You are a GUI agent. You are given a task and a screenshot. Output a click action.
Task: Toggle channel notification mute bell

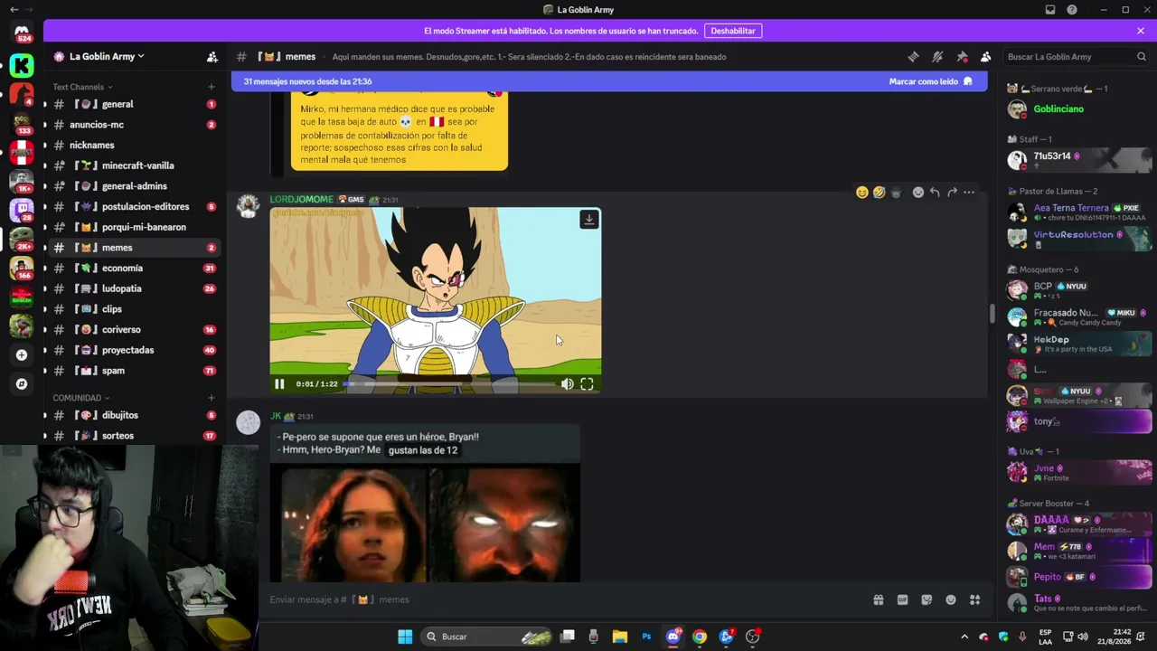click(937, 57)
